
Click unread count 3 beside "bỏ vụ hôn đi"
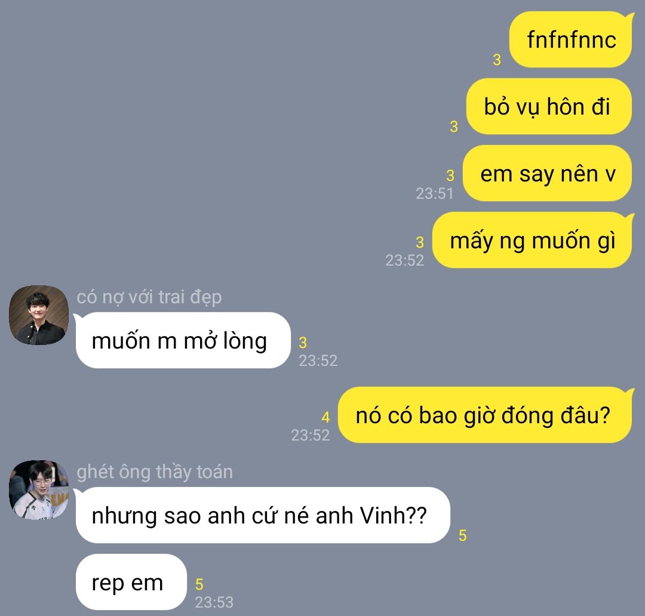[454, 127]
